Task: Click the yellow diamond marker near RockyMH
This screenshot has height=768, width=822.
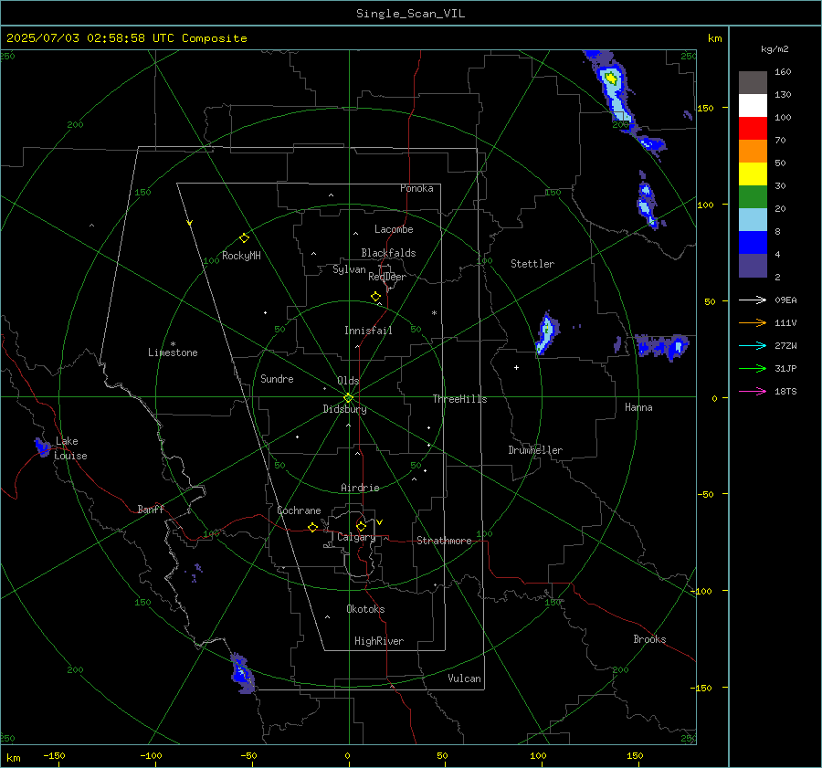Action: point(244,238)
